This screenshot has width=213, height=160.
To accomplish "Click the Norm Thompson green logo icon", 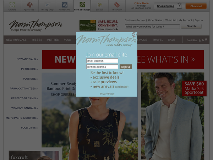I will [82, 5].
